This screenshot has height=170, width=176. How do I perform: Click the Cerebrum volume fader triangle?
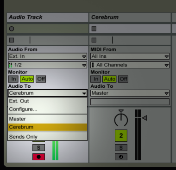click(x=145, y=118)
